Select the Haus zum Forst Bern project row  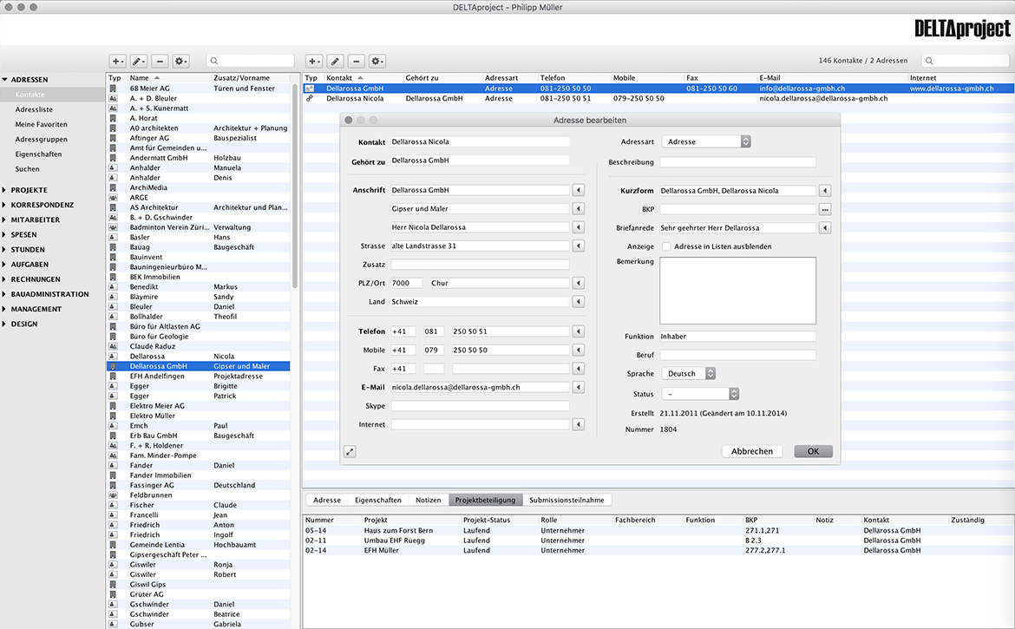[658, 531]
